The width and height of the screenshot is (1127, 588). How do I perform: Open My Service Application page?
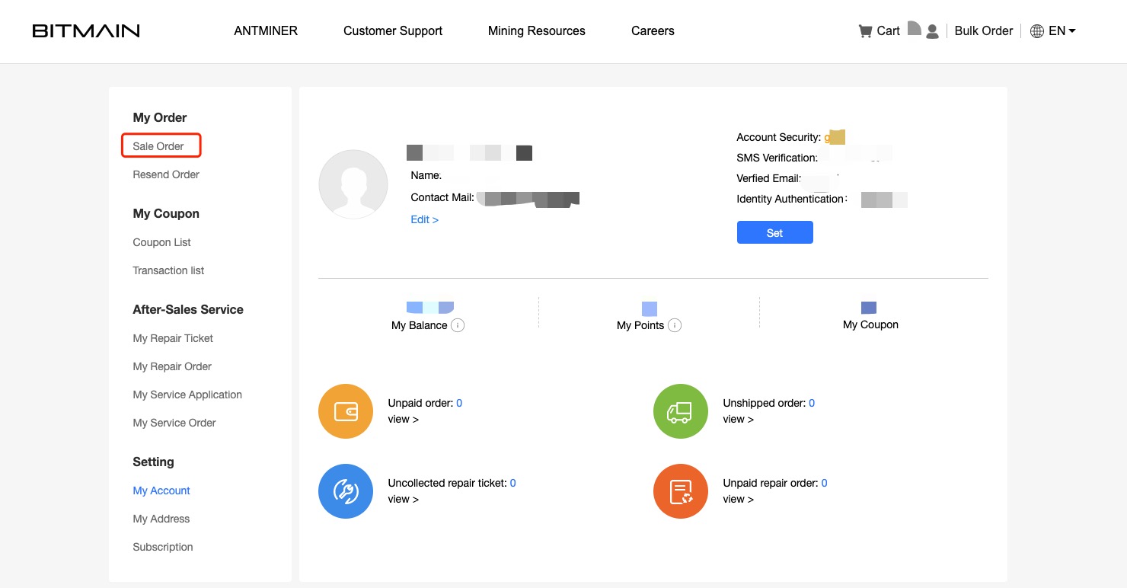[x=187, y=395]
